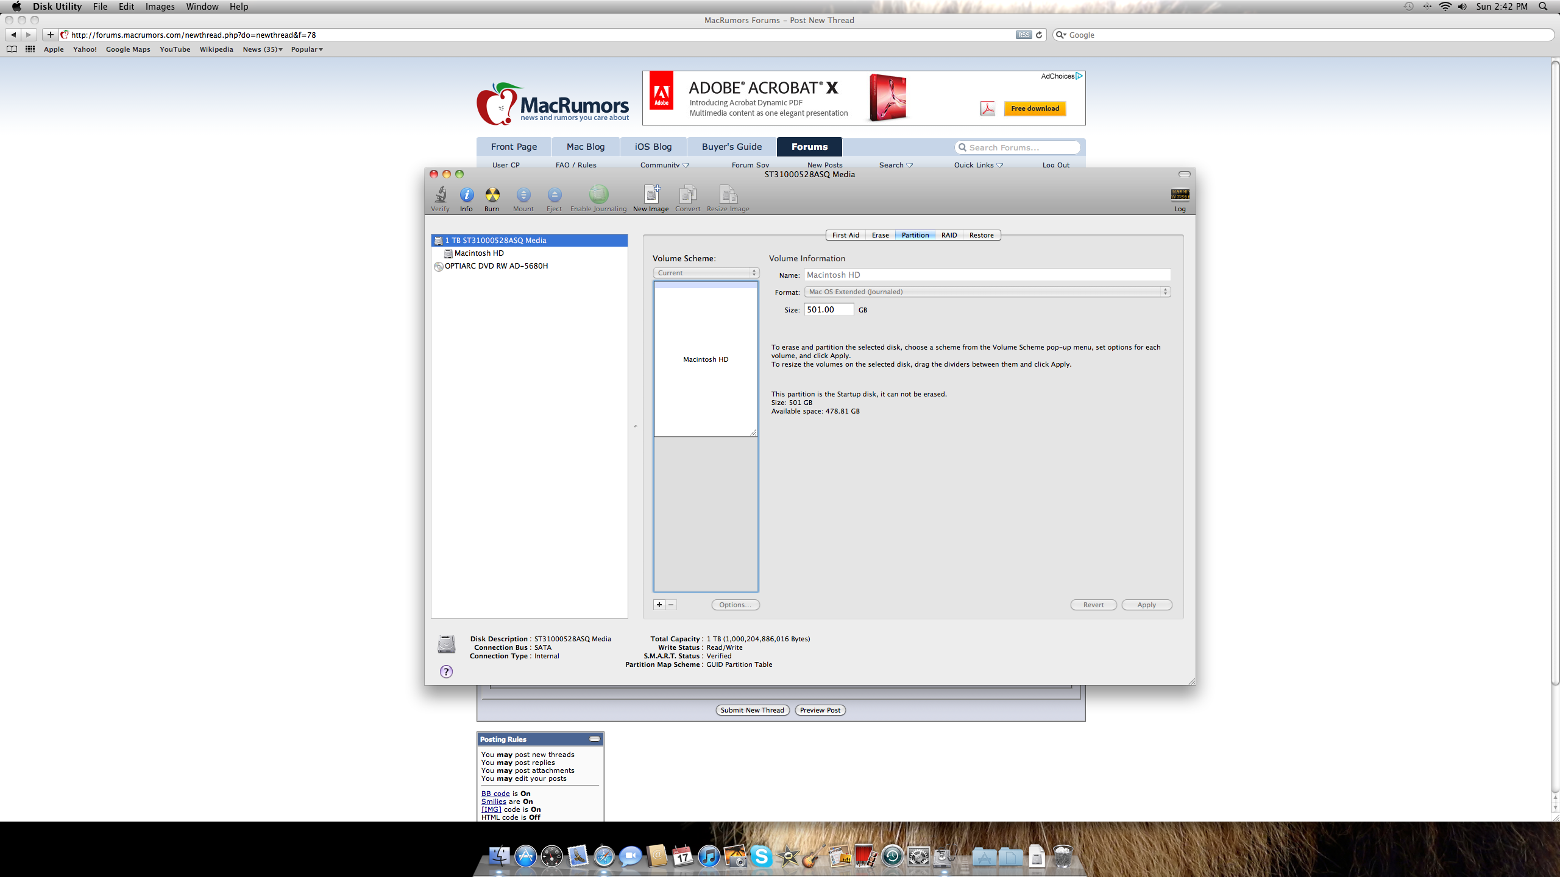This screenshot has height=877, width=1560.
Task: Switch to the Restore tab
Action: coord(981,235)
